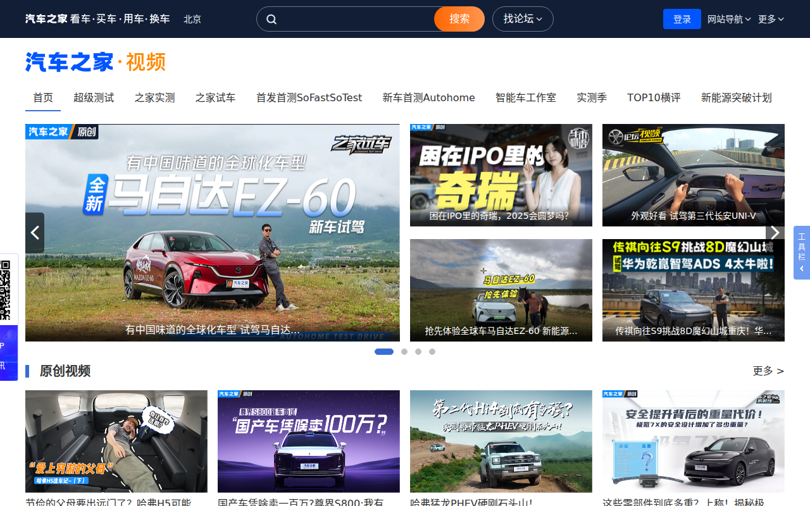Screen dimensions: 810x506
Task: Open the 新能源突破计划 tab
Action: tap(737, 97)
